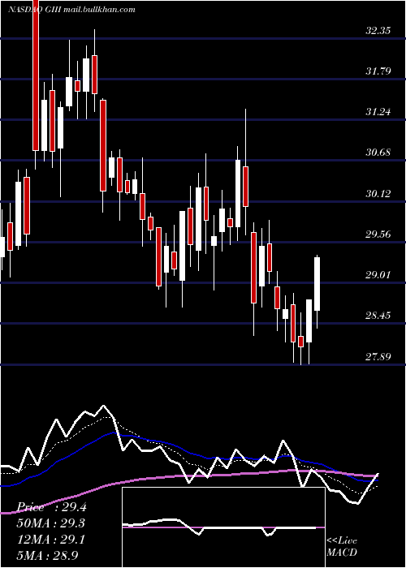Click the 27.89 price axis label
The height and width of the screenshot is (568, 406).
378,357
